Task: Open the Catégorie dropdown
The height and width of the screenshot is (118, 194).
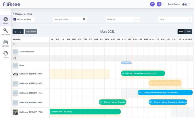Action: click(122, 19)
